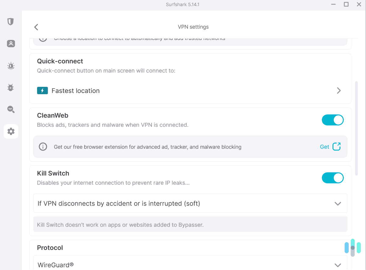The image size is (366, 270).
Task: Disable the CleanWeb toggle
Action: [333, 120]
